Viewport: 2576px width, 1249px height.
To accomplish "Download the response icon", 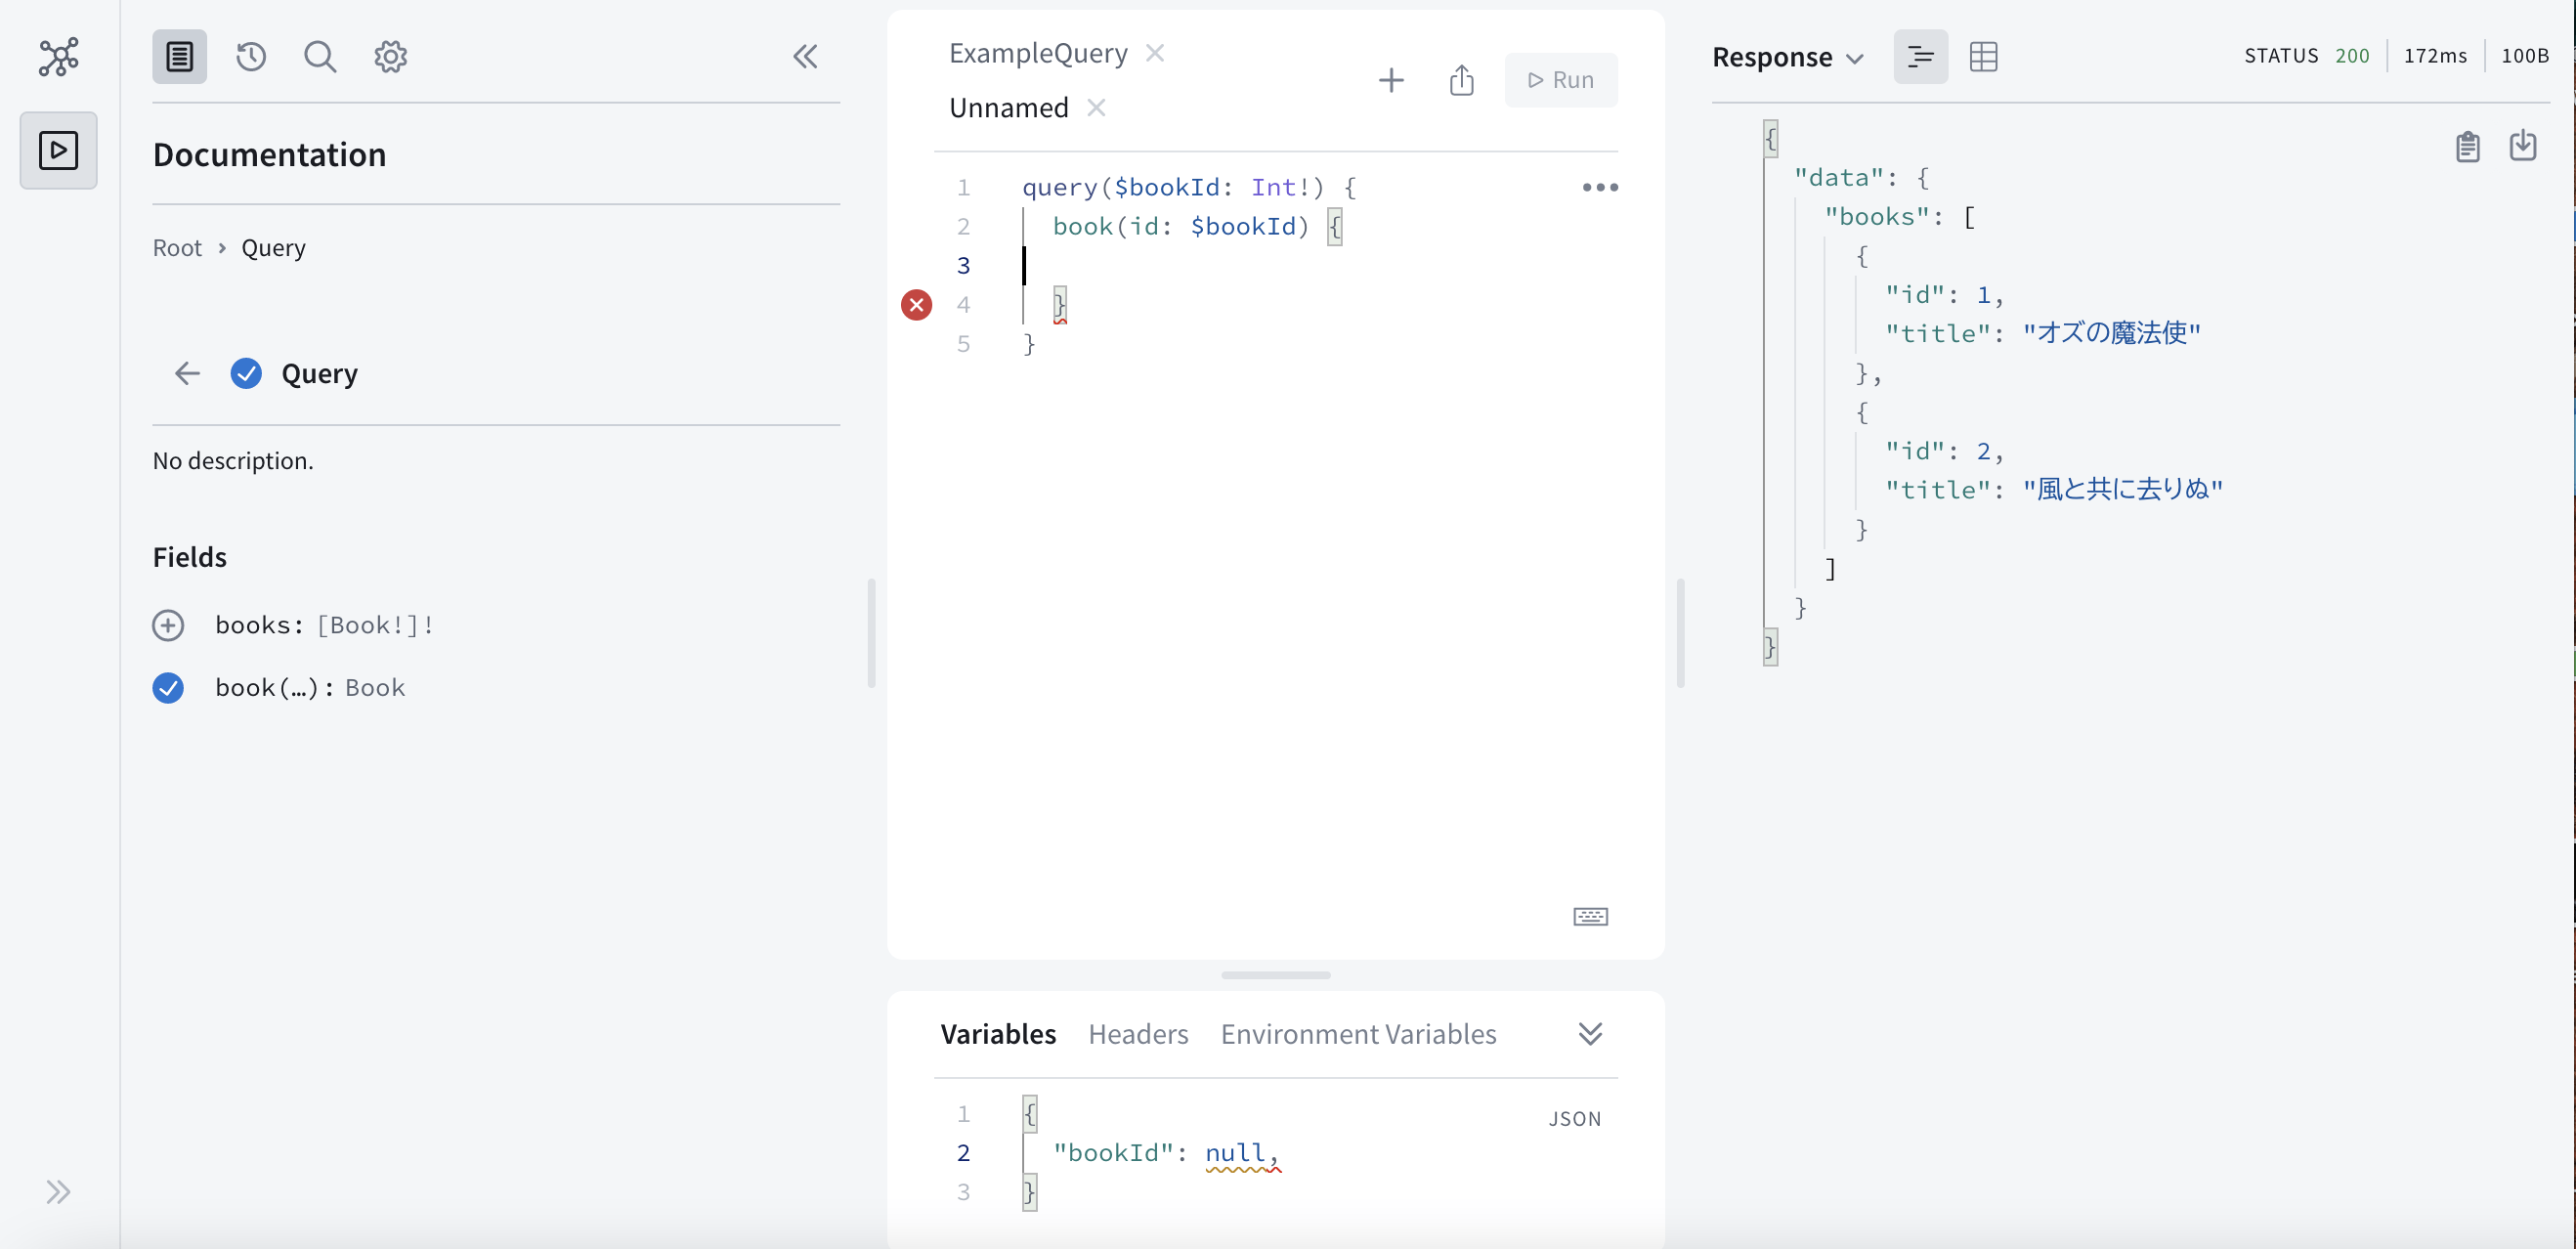I will click(x=2523, y=145).
